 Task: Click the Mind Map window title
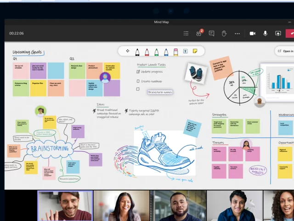pyautogui.click(x=161, y=22)
